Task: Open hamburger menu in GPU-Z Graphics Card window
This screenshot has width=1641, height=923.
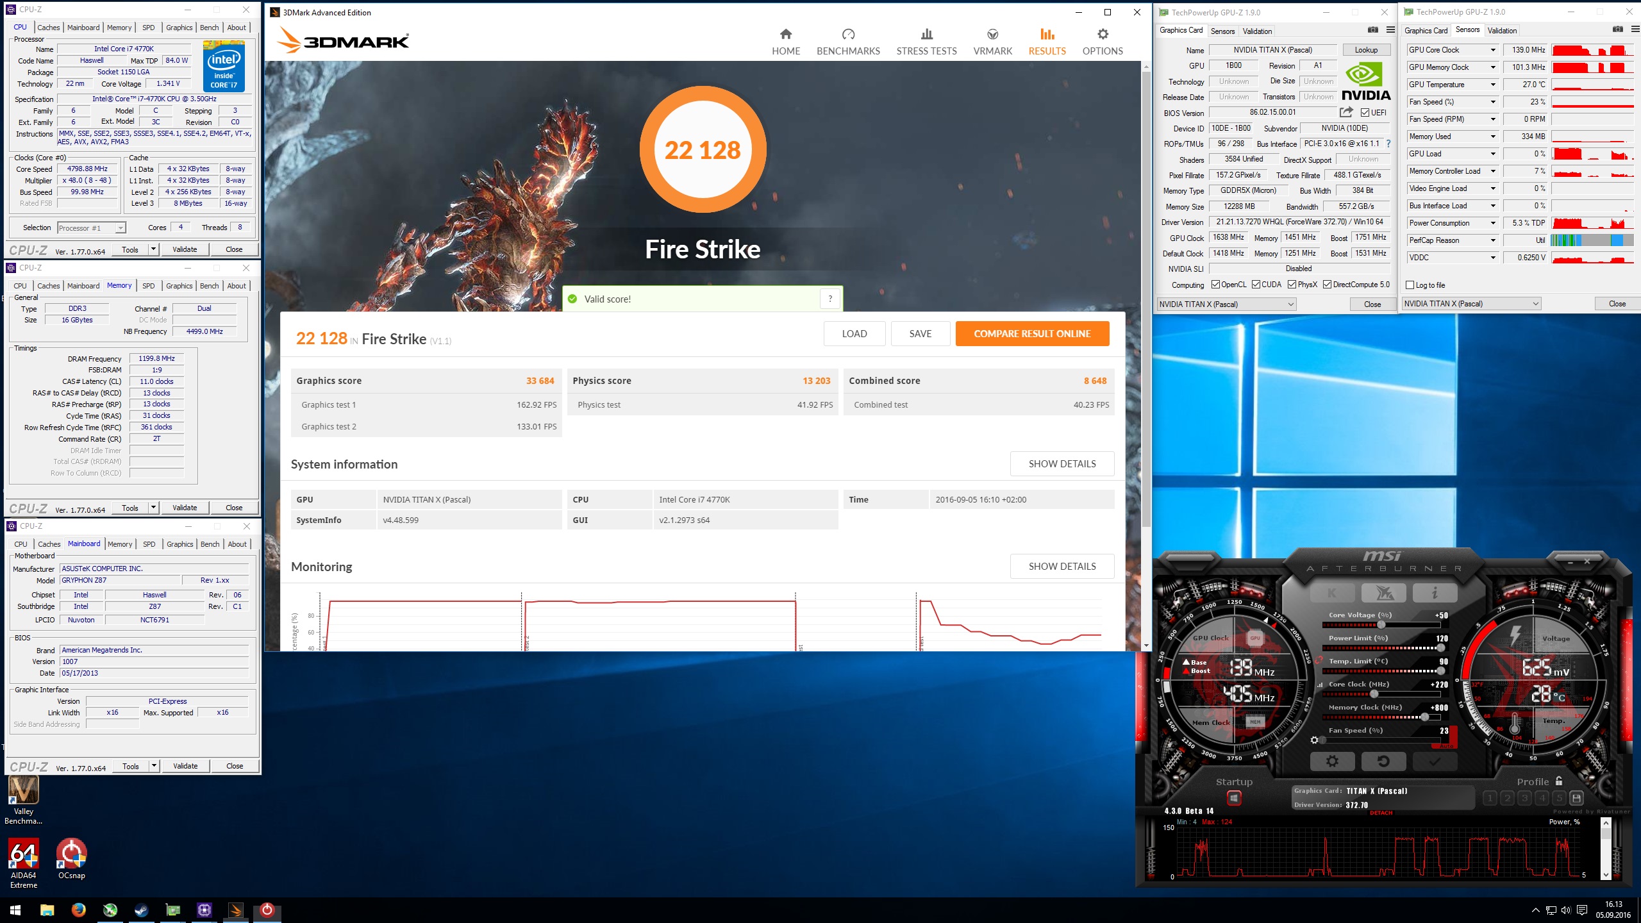Action: (1390, 30)
